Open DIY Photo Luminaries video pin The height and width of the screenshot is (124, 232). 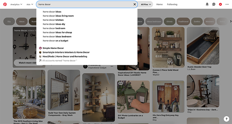[x=133, y=97]
